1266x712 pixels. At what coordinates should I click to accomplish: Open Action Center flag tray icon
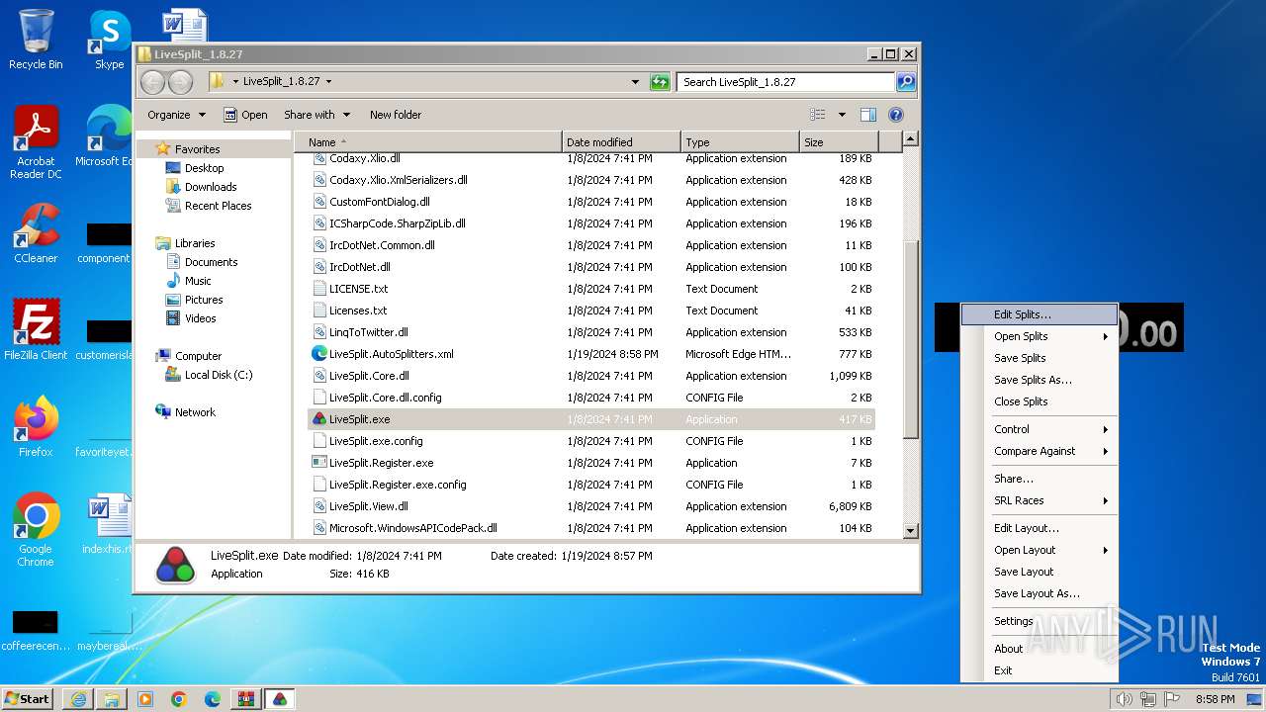[x=1172, y=699]
